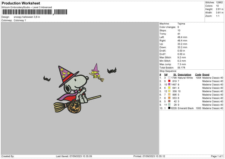
Task: Click the light orange swatch with 896 stitches
Action: point(169,94)
